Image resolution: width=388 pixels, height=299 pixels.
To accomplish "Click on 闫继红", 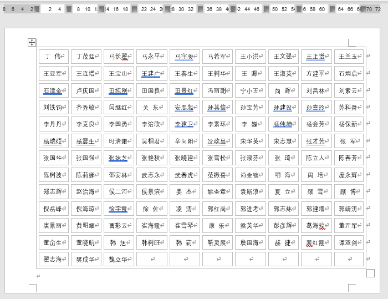I will tap(118, 107).
